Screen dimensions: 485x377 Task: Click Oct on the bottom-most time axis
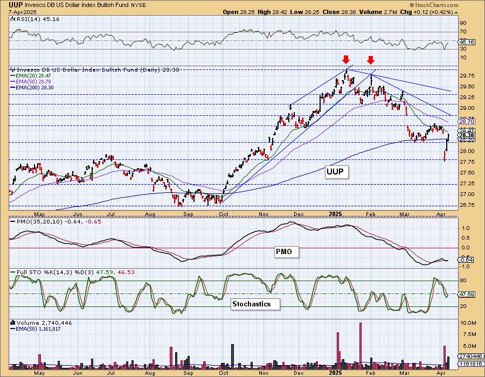224,373
